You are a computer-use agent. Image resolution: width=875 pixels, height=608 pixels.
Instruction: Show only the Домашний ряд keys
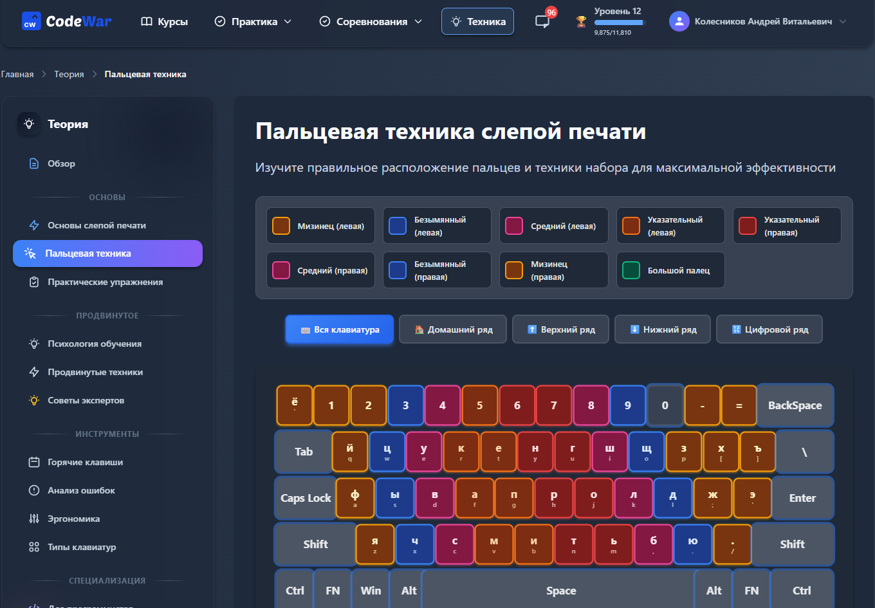453,329
